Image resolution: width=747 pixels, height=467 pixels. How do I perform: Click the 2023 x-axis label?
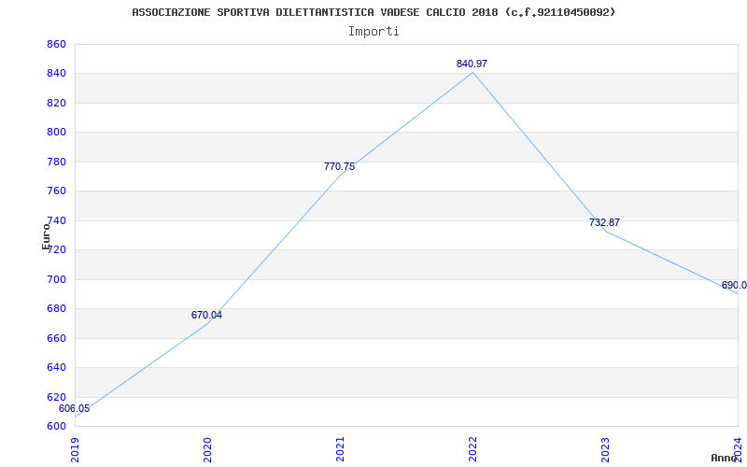(x=605, y=449)
